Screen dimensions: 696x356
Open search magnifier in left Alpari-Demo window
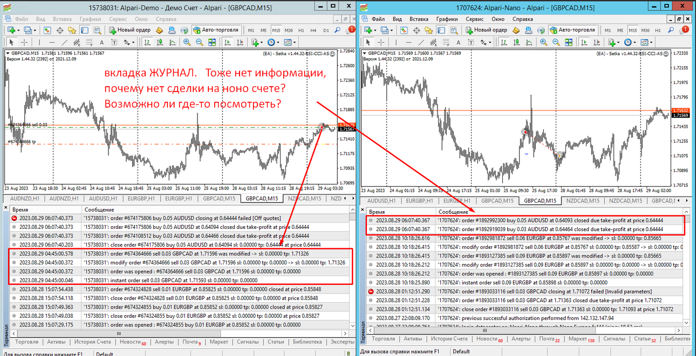(337, 30)
